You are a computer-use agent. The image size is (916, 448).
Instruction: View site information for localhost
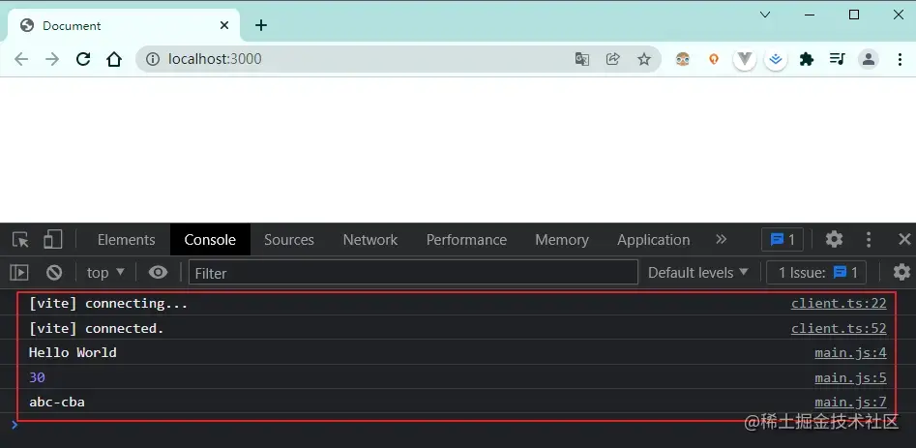153,59
